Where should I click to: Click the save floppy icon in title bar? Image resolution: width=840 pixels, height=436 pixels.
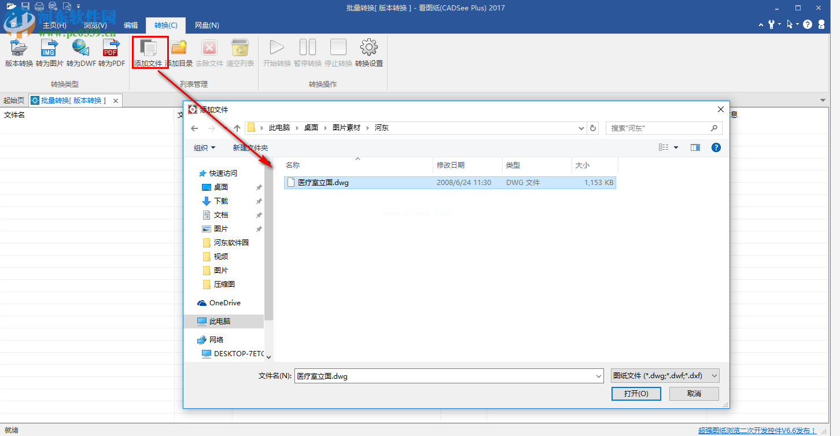coord(25,6)
